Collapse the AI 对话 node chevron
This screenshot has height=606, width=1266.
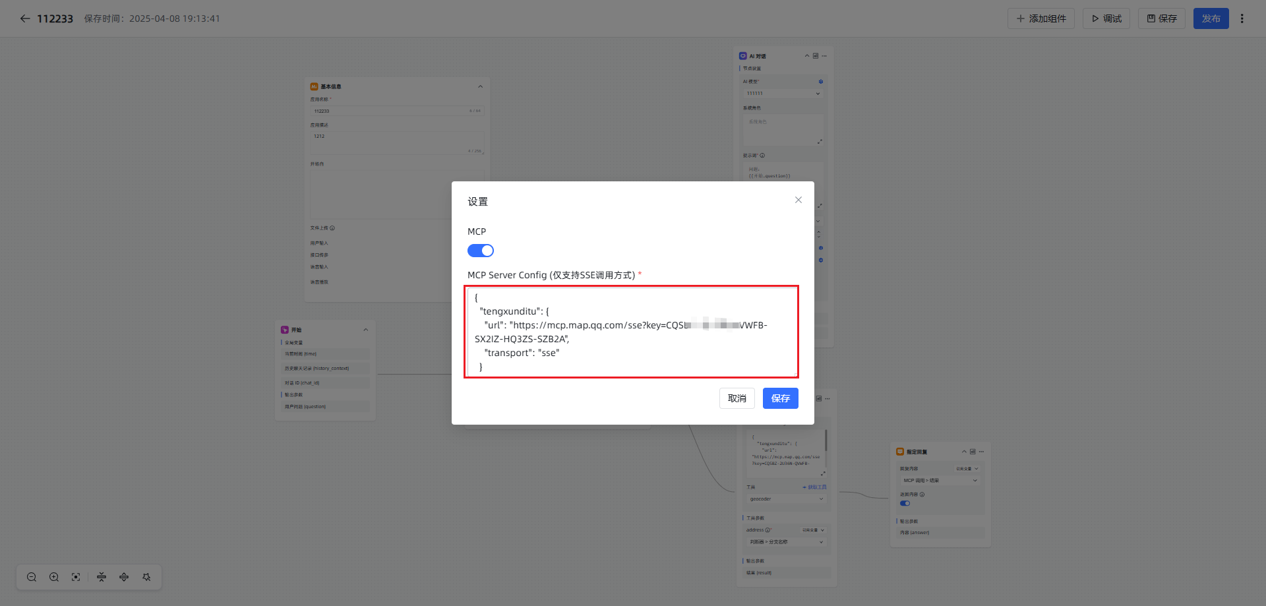click(x=806, y=56)
